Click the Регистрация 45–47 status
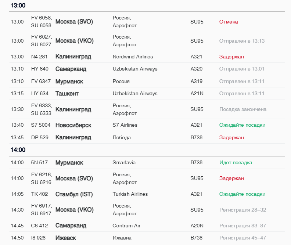Screen dimensions: 291x245 click(x=242, y=238)
